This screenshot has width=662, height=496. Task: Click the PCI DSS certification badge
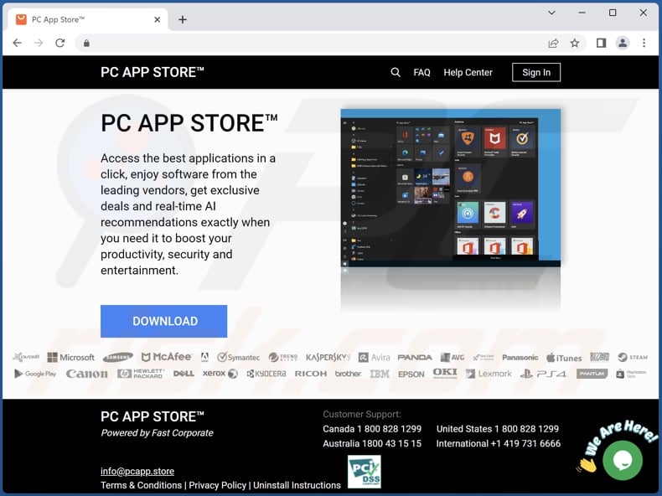364,472
